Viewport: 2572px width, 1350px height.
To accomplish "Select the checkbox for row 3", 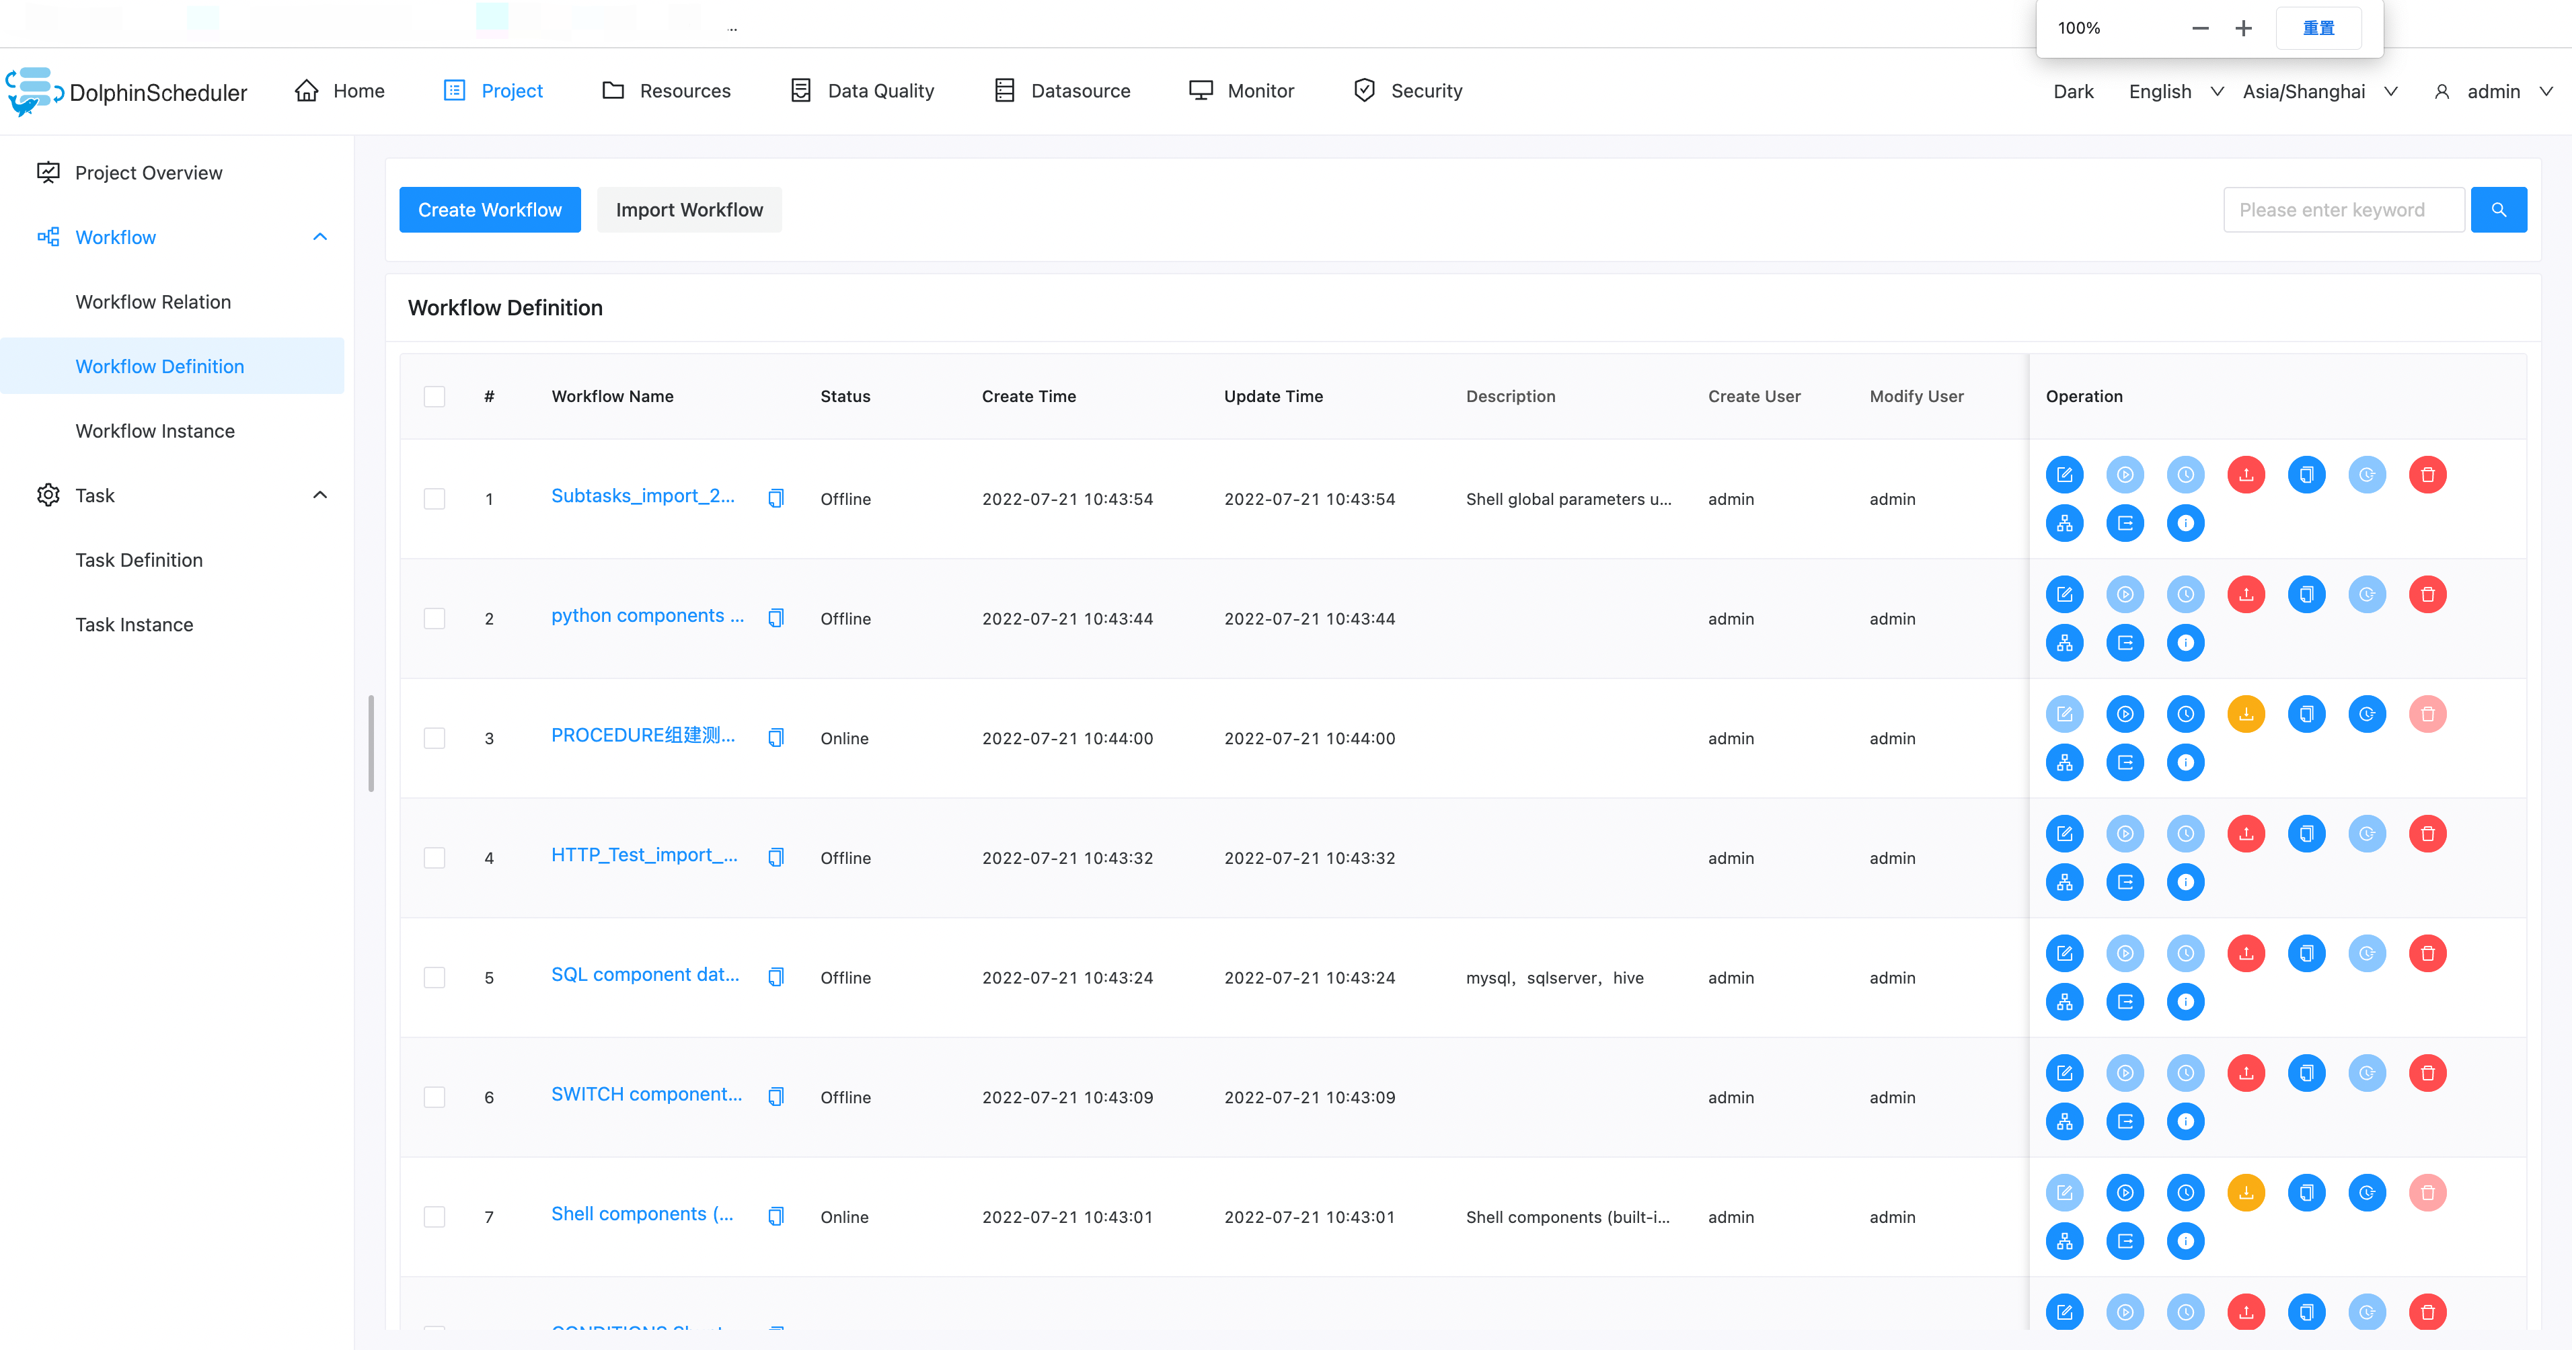I will (434, 738).
